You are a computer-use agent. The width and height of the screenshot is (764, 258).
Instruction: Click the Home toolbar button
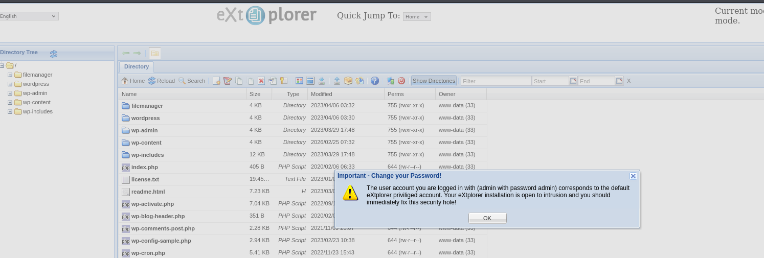[133, 81]
